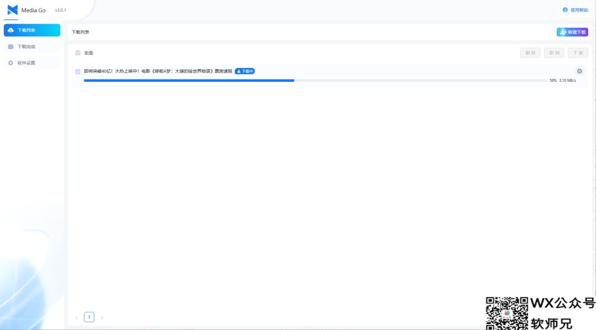The image size is (596, 330).
Task: Click the 新建下载 button
Action: click(x=572, y=32)
